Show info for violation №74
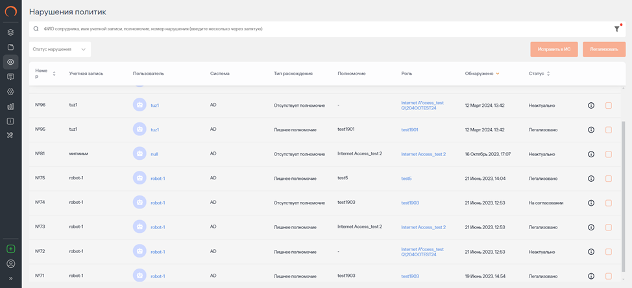Image resolution: width=632 pixels, height=288 pixels. click(x=591, y=203)
